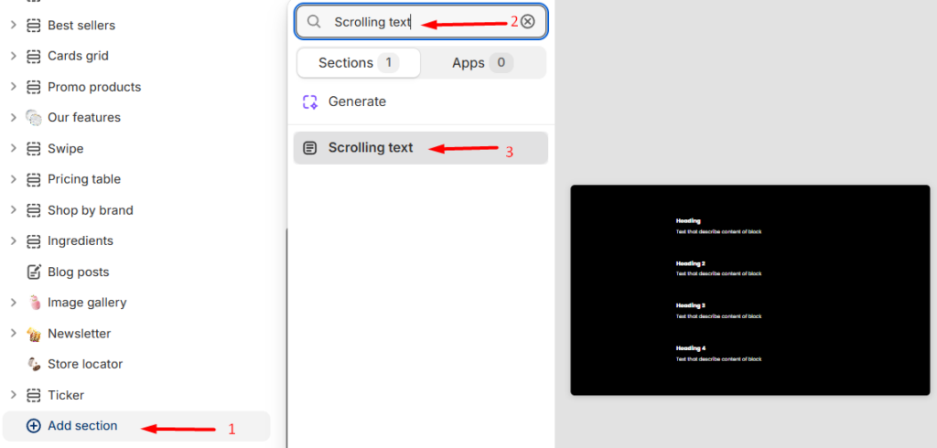
Task: Expand the Shop by brand section
Action: pos(13,210)
